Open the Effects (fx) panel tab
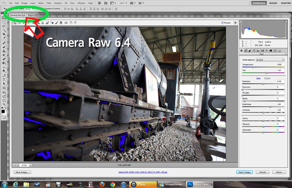292x188 pixels. point(266,50)
